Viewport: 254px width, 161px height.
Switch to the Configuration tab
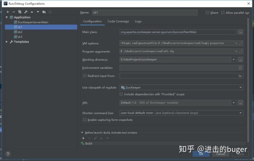92,21
